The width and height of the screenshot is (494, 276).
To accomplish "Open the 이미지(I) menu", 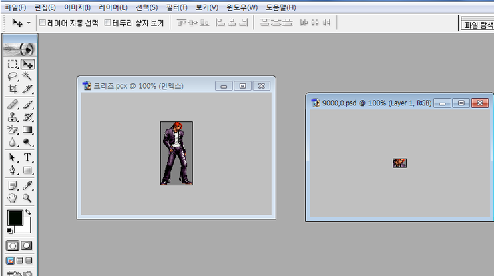I will 77,7.
